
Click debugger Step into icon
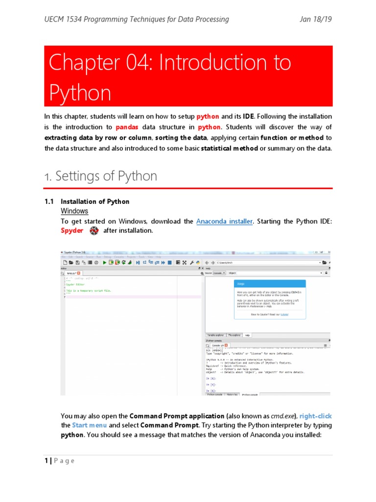(151, 262)
